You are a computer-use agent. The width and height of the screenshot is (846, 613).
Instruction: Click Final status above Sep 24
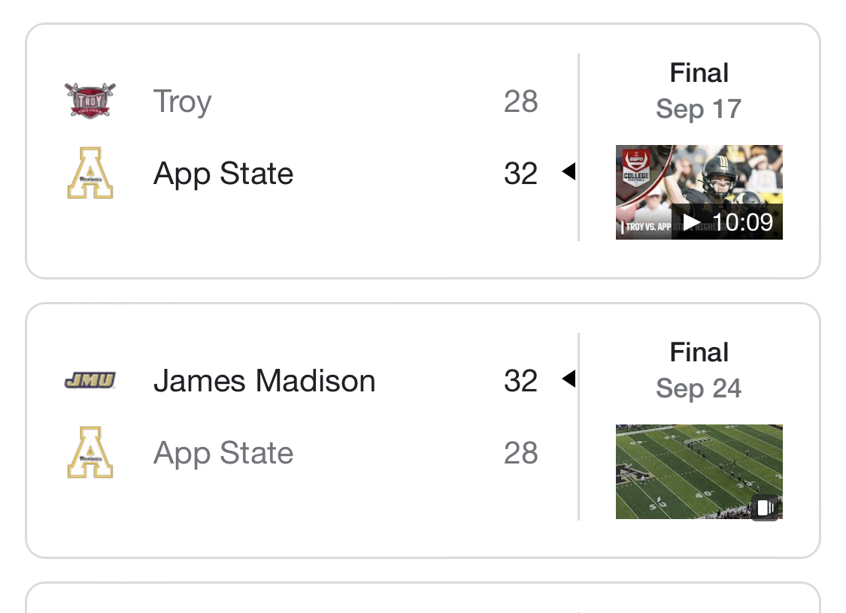(699, 352)
